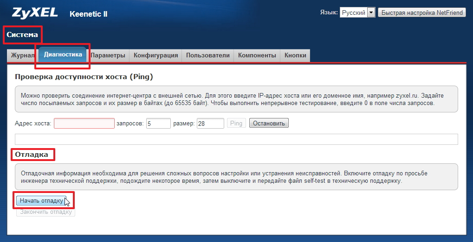Open the Параметры tab
The height and width of the screenshot is (242, 473).
[108, 56]
